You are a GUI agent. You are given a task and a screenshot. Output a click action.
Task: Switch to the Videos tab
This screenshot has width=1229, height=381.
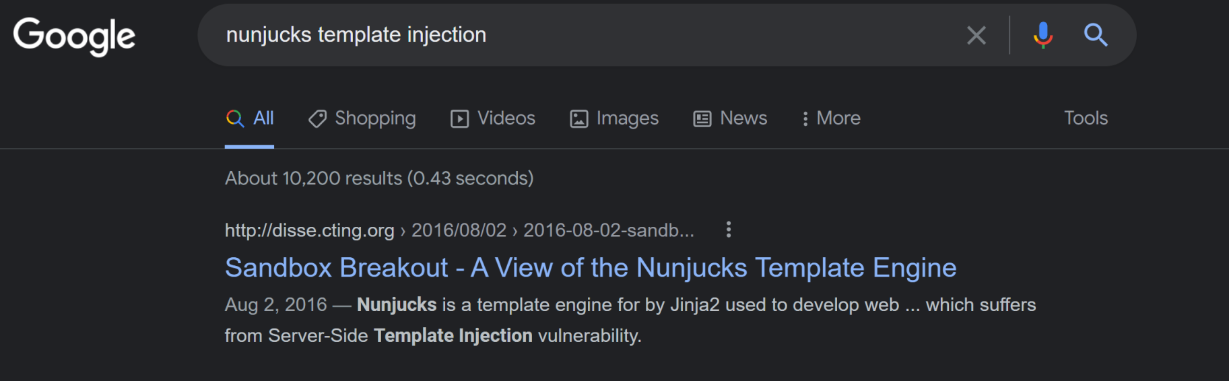pos(493,118)
